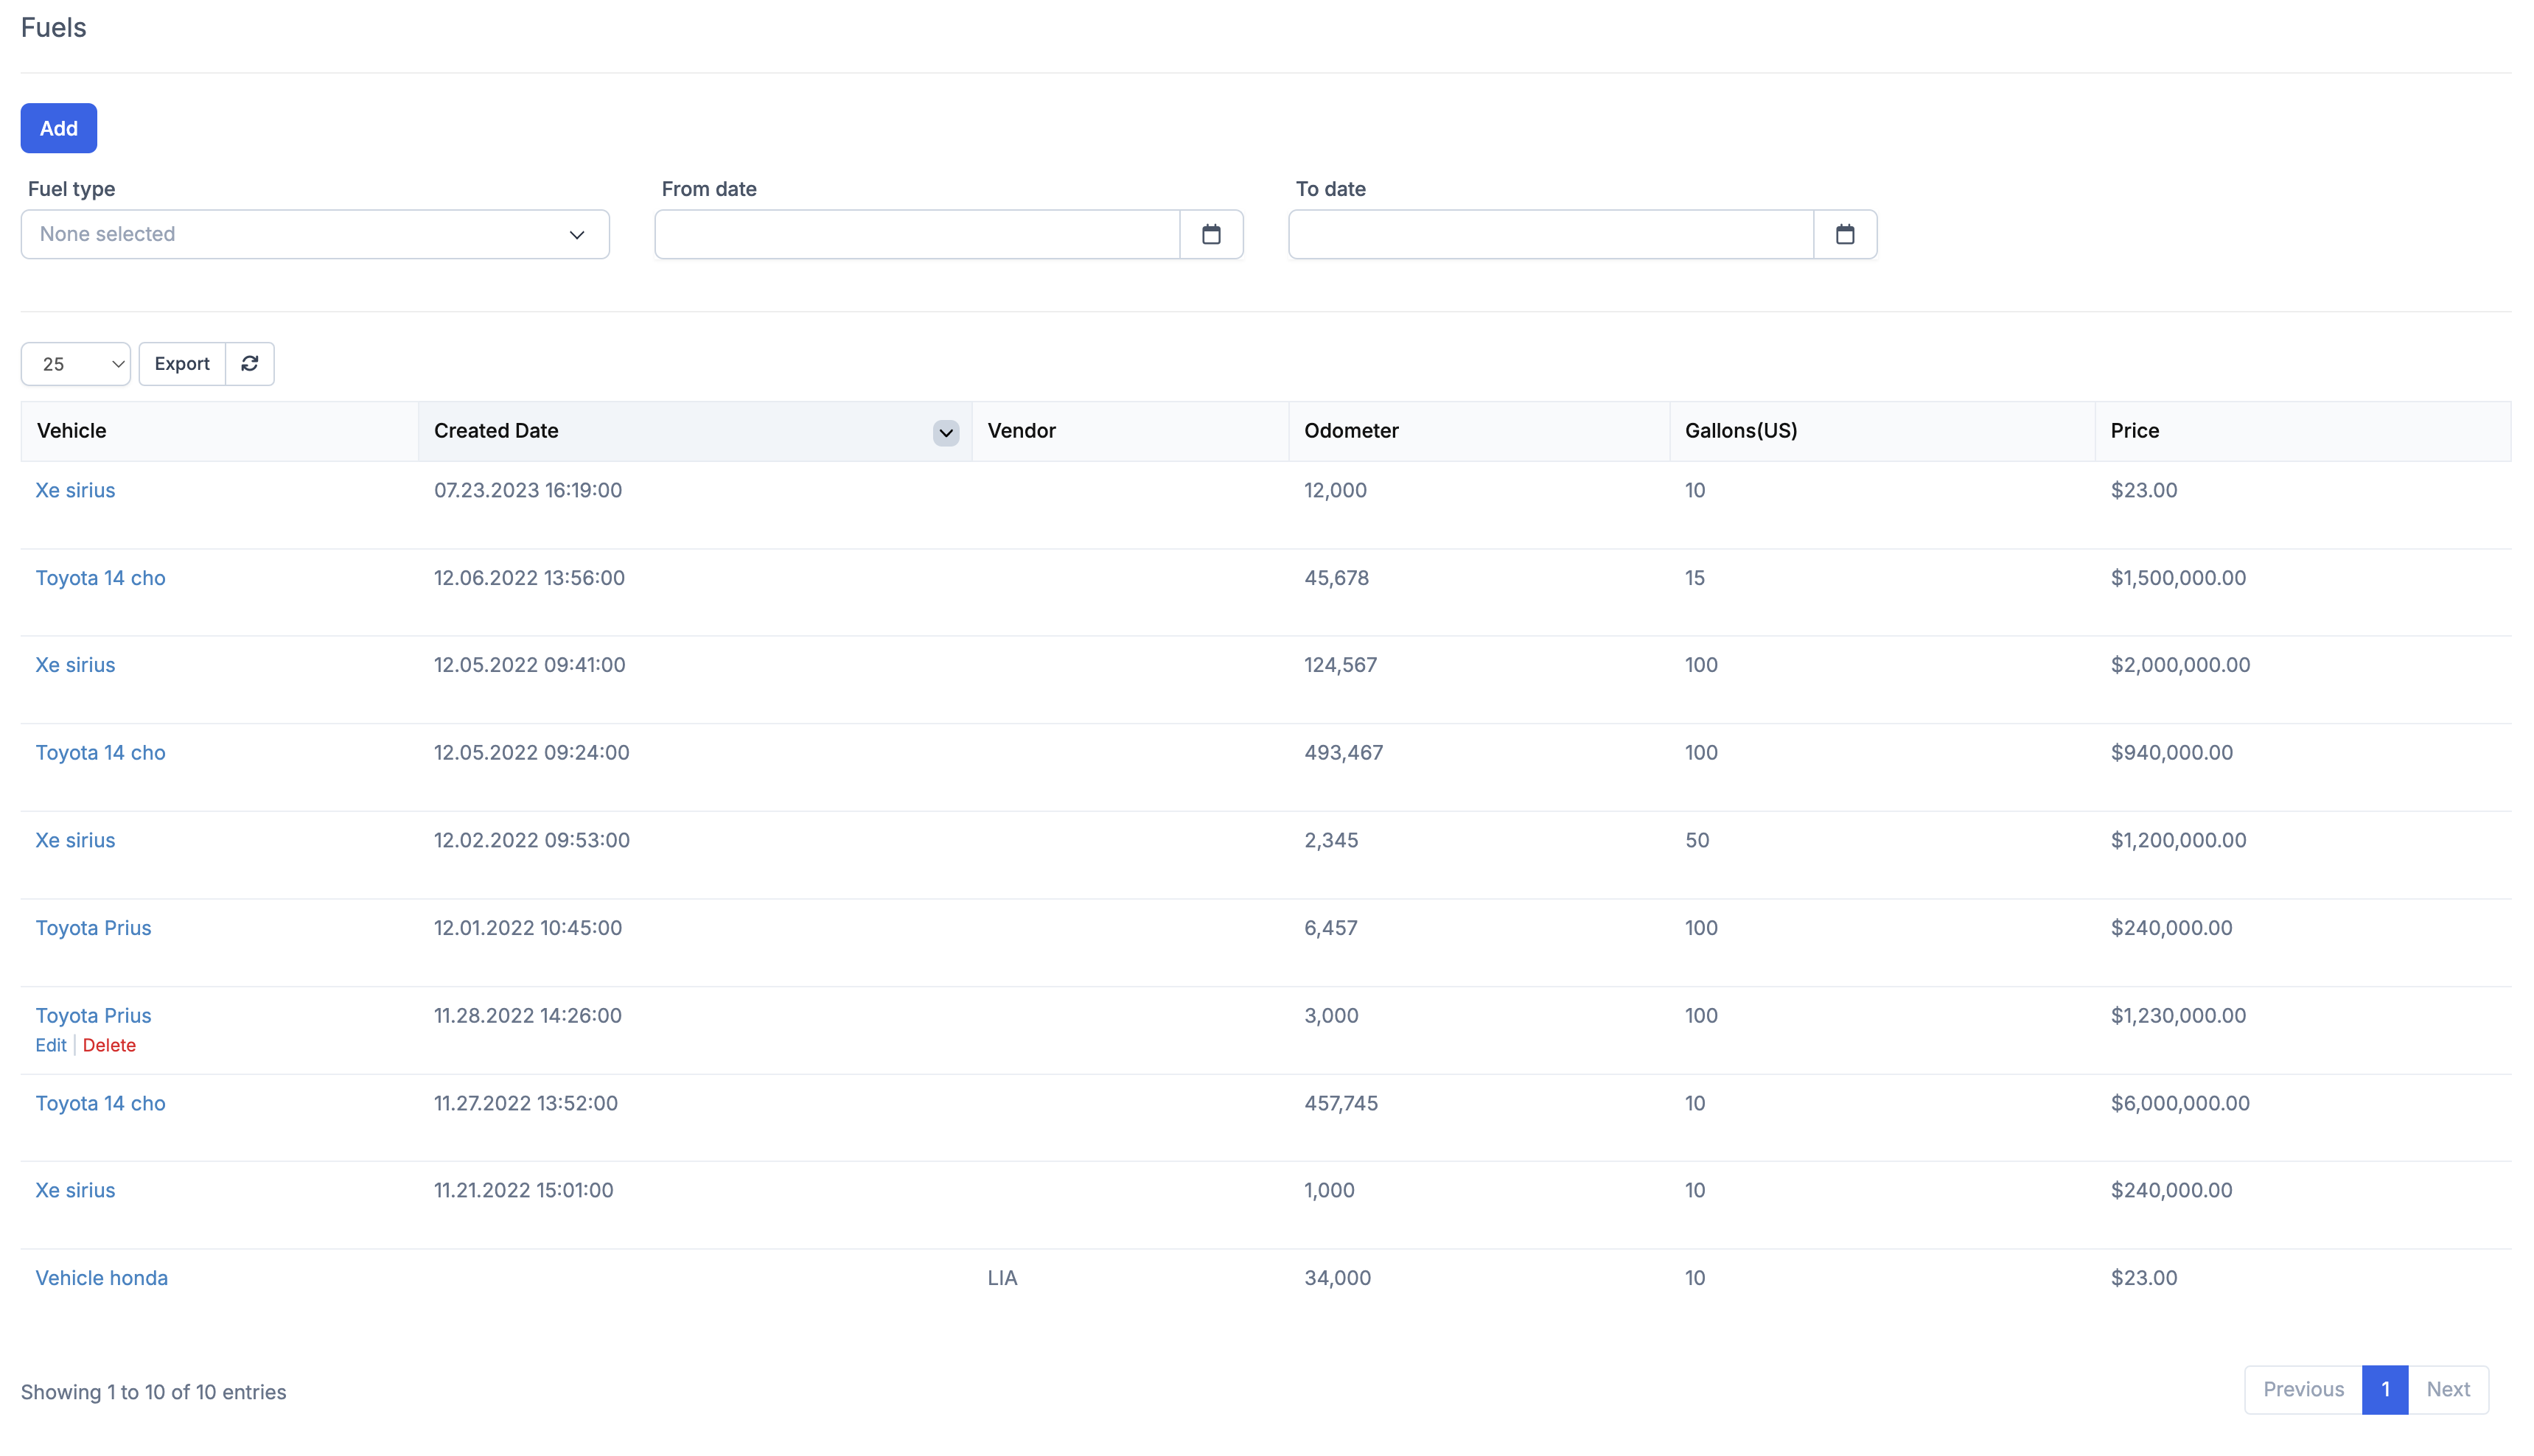Select page 1 in pagination
Screen dimensions: 2534x1456
click(2384, 1389)
